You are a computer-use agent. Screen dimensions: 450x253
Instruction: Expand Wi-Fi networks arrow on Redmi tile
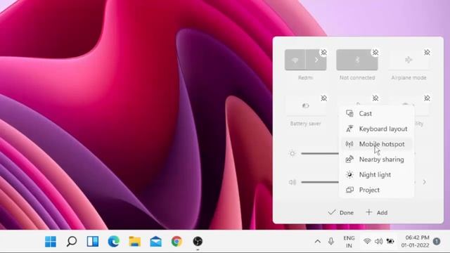pyautogui.click(x=316, y=60)
